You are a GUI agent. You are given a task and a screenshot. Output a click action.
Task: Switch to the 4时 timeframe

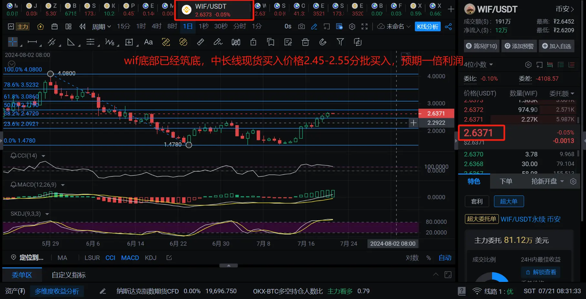pyautogui.click(x=157, y=26)
